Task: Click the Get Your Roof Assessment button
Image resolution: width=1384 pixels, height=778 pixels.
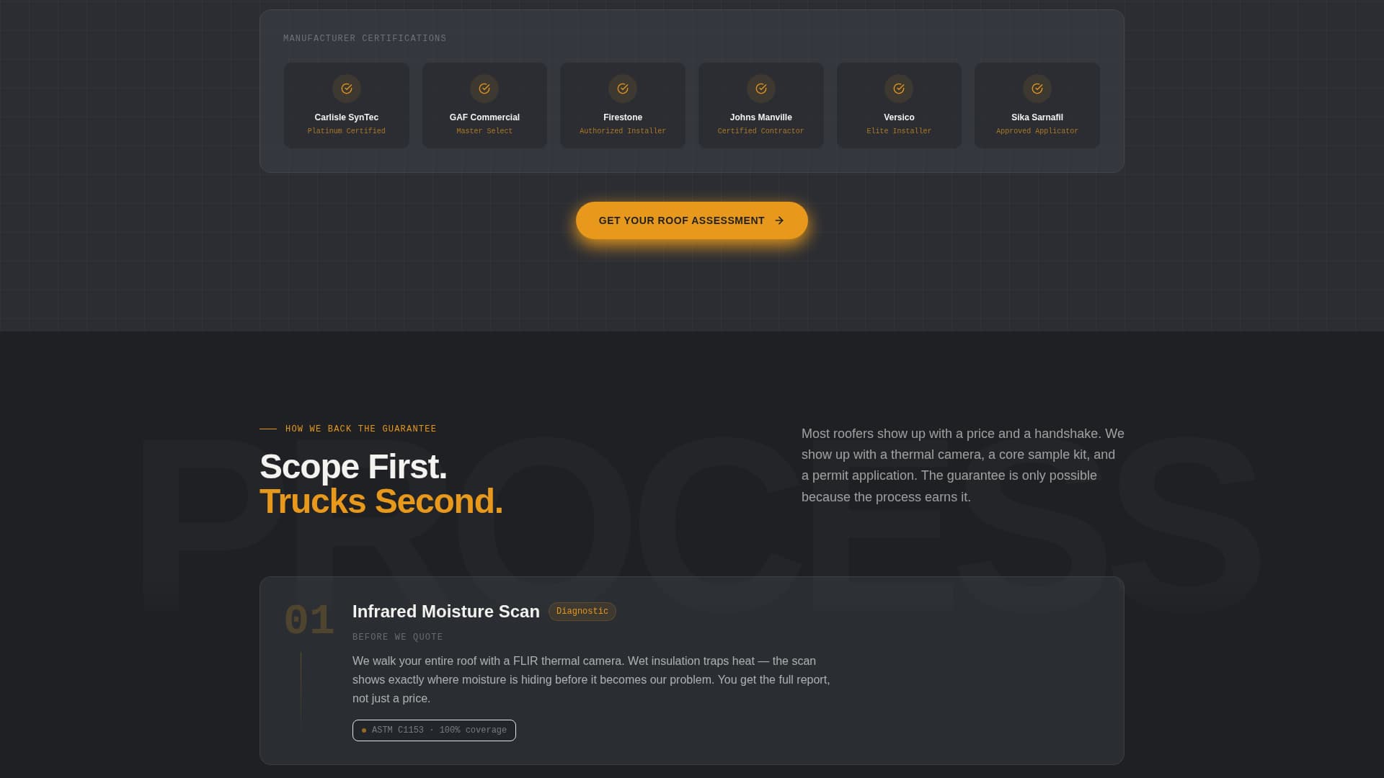Action: 692,220
